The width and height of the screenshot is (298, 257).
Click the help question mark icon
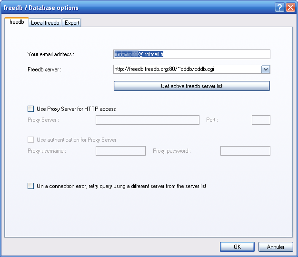(x=279, y=8)
